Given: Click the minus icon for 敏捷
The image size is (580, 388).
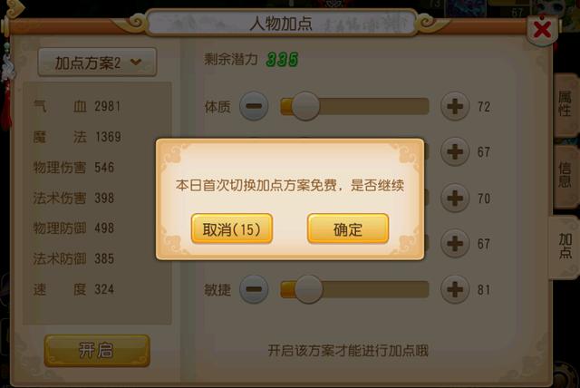Looking at the screenshot, I should click(x=254, y=289).
